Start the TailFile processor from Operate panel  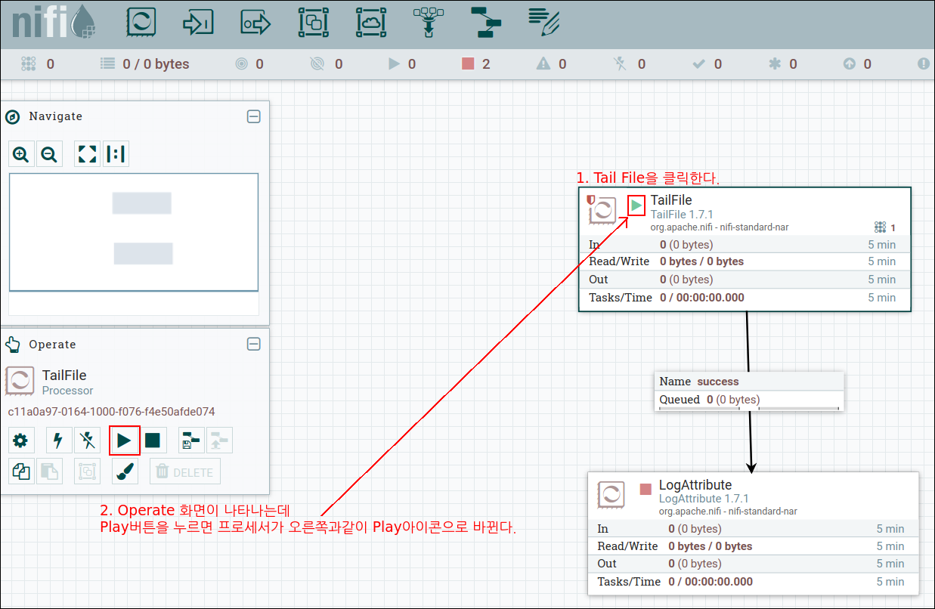point(125,440)
